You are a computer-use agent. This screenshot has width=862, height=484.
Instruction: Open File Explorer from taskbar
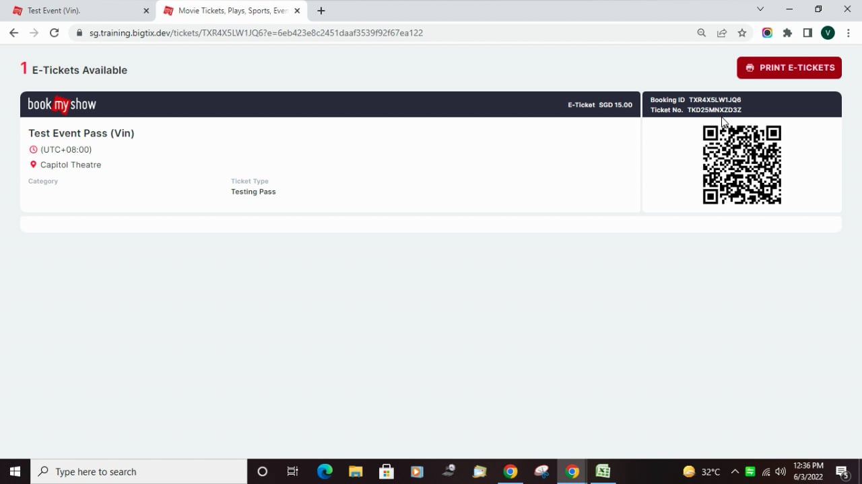tap(356, 472)
